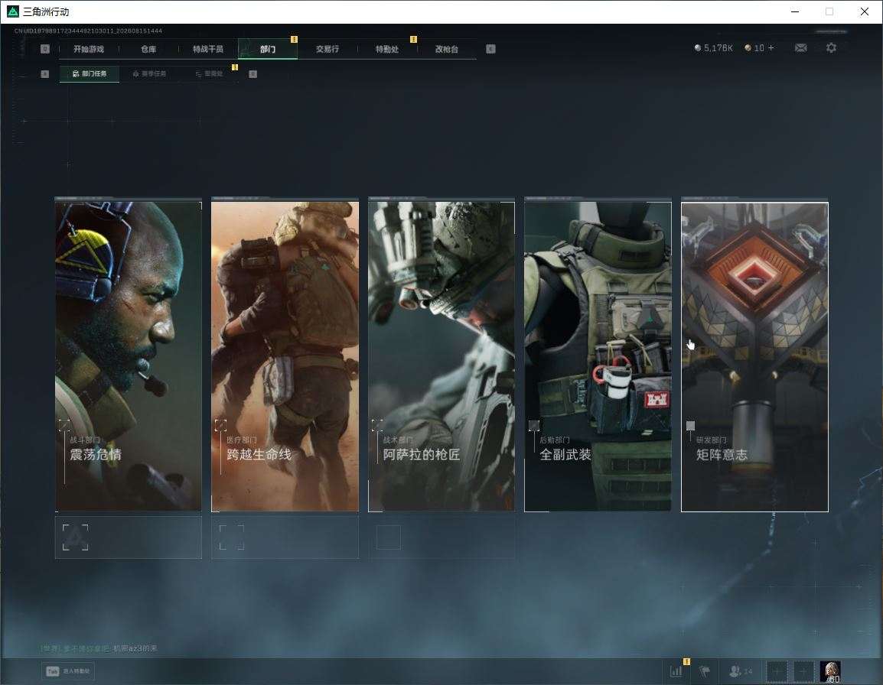Click the 震荡危情 title text
Screen dimensions: 883x685
[x=96, y=454]
